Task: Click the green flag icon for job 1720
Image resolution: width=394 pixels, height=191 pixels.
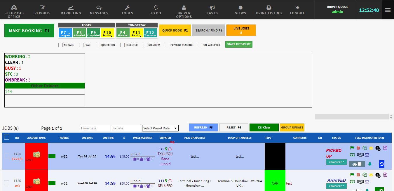Action: click(x=352, y=174)
